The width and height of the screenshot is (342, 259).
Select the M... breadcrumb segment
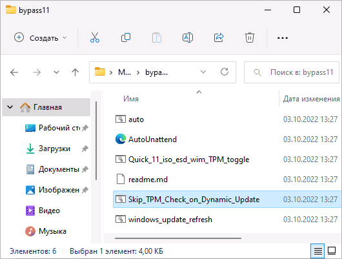(125, 72)
